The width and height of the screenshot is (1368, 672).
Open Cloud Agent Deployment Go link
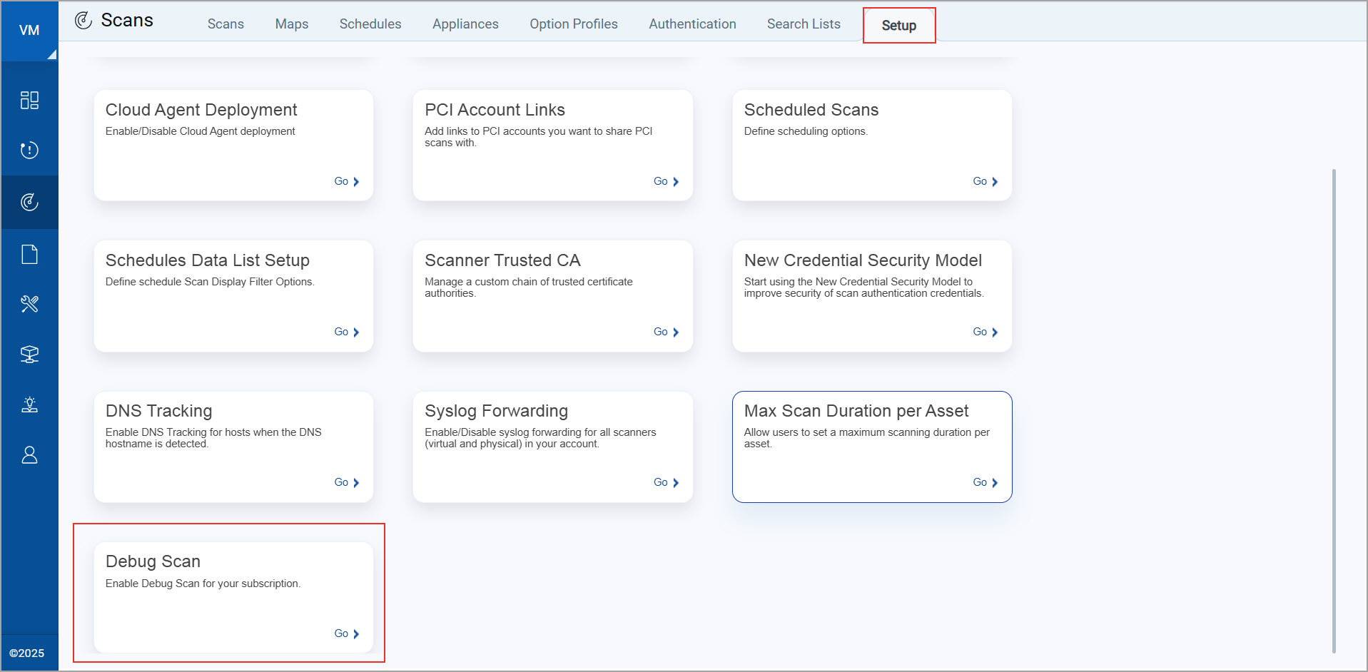pos(346,182)
